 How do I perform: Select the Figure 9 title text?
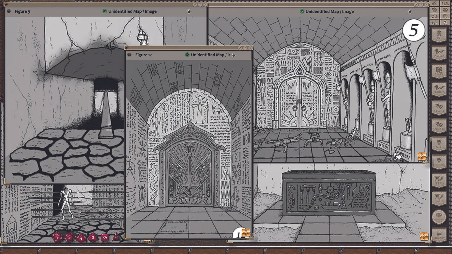pos(23,11)
